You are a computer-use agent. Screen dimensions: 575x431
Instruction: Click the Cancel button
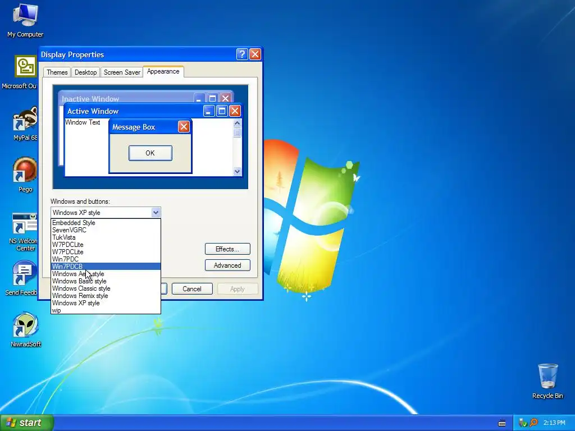pos(192,289)
